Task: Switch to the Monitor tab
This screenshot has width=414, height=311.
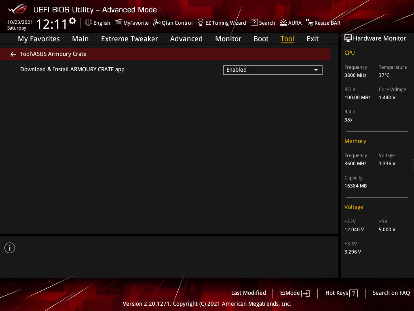Action: pyautogui.click(x=228, y=39)
